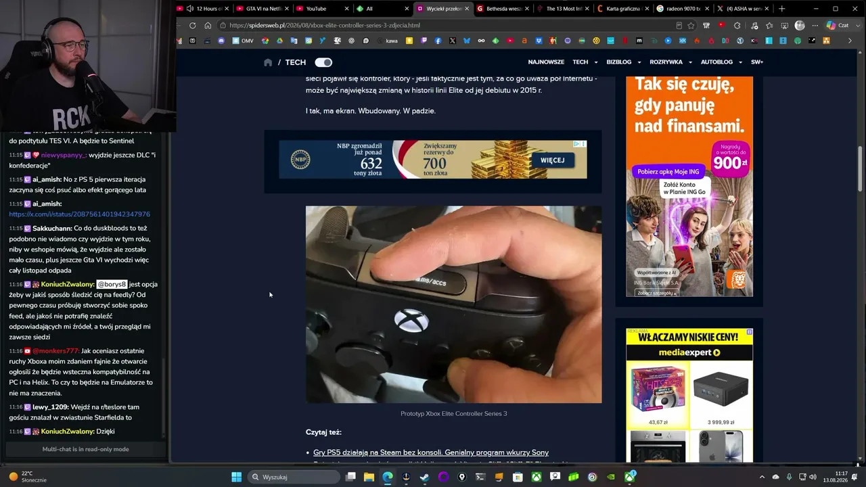Switch to the 'All' tab
This screenshot has width=866, height=487.
point(382,9)
